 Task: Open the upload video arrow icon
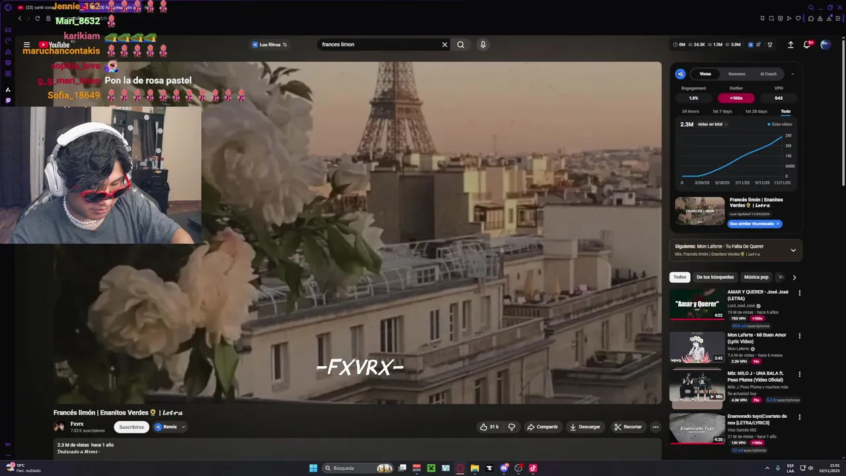(790, 44)
